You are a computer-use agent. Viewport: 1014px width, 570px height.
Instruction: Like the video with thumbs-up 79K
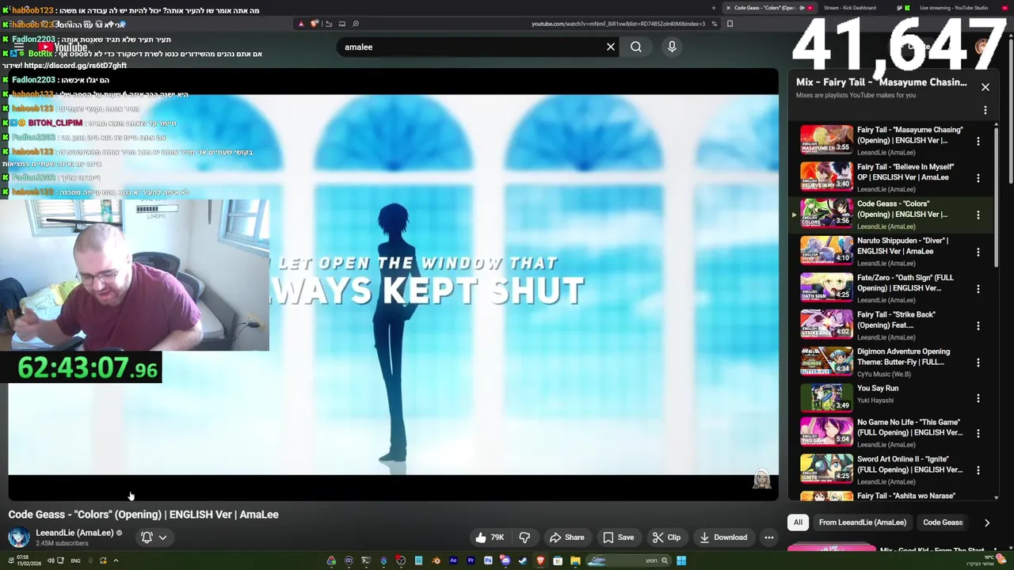pos(490,538)
